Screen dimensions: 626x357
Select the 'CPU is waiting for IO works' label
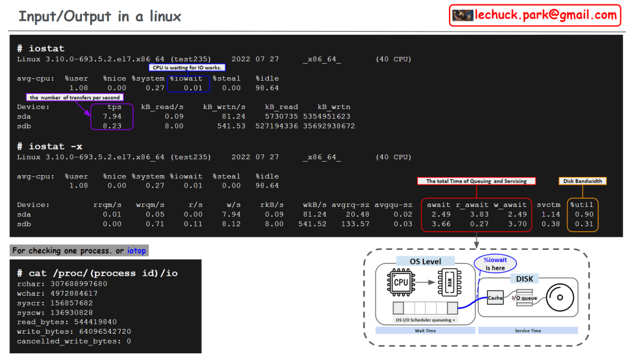186,68
